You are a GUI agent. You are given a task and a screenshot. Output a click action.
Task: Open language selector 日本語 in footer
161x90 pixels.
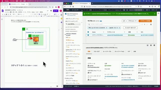click(x=76, y=86)
